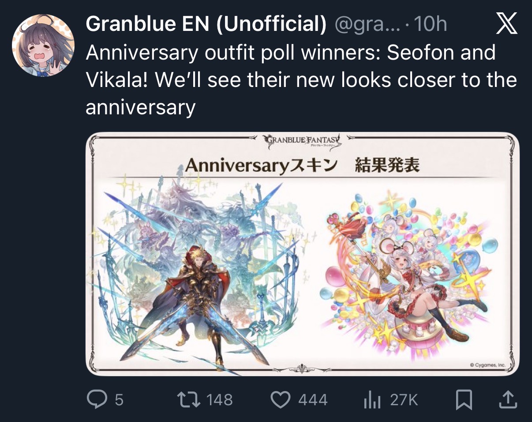The width and height of the screenshot is (532, 422).
Task: Click the 5 replies count
Action: point(119,400)
